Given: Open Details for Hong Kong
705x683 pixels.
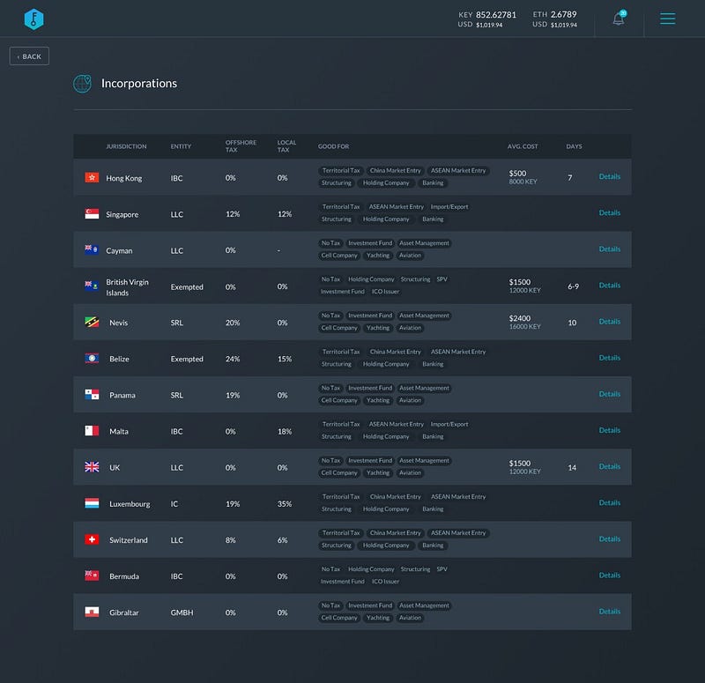Looking at the screenshot, I should pyautogui.click(x=609, y=177).
